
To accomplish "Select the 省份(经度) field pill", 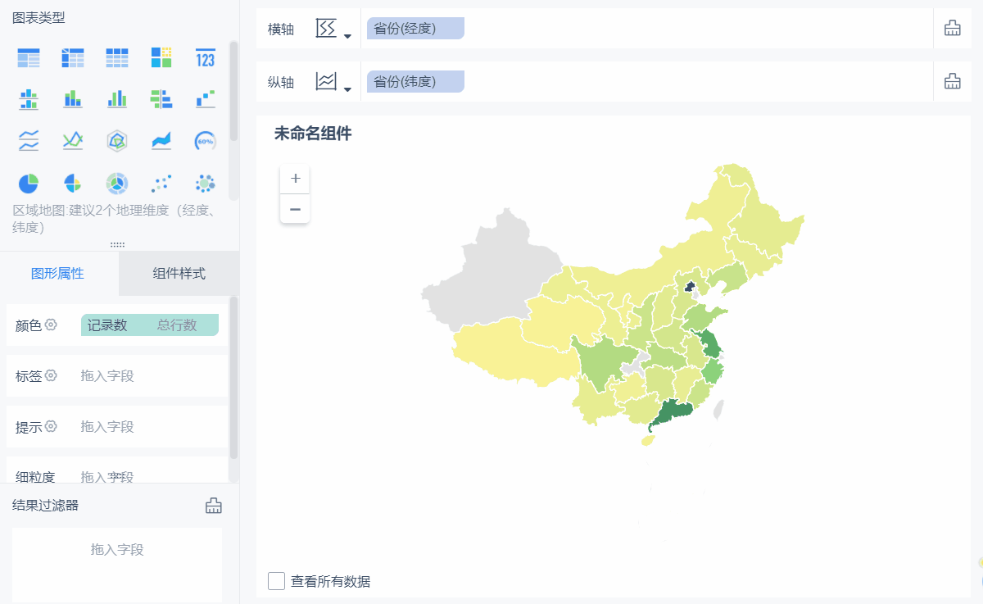I will click(415, 27).
